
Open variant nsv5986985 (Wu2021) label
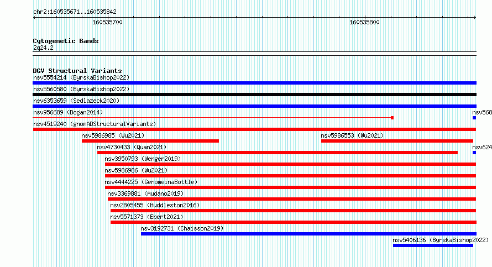pos(113,135)
